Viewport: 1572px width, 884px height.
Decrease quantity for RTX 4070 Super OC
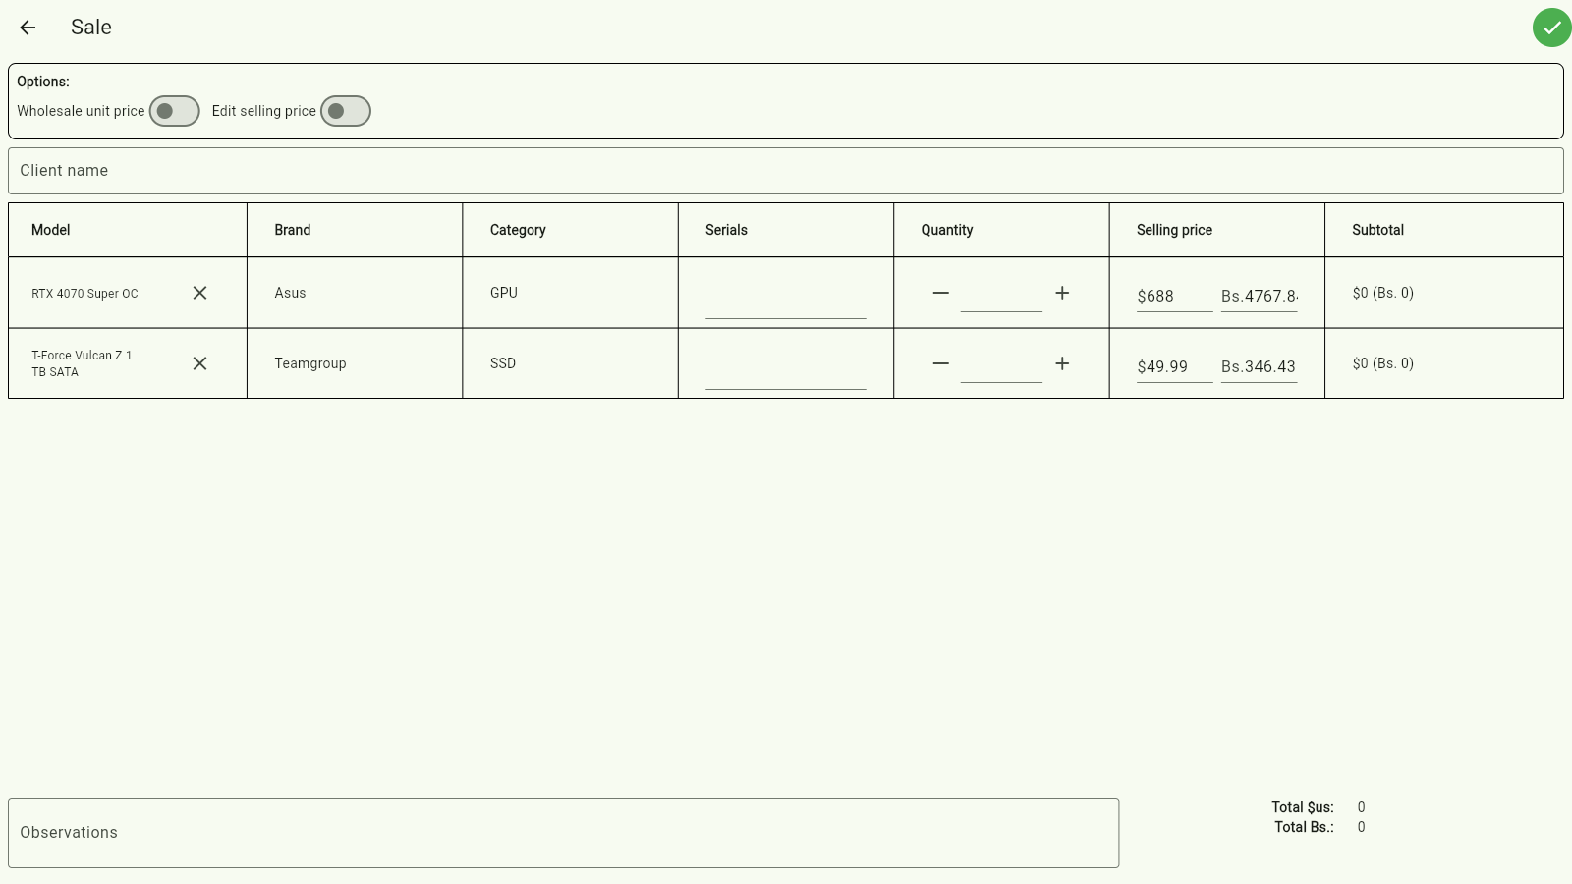click(940, 293)
